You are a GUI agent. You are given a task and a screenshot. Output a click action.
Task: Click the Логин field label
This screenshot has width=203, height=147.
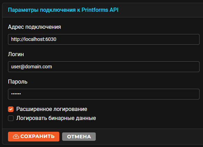point(16,54)
